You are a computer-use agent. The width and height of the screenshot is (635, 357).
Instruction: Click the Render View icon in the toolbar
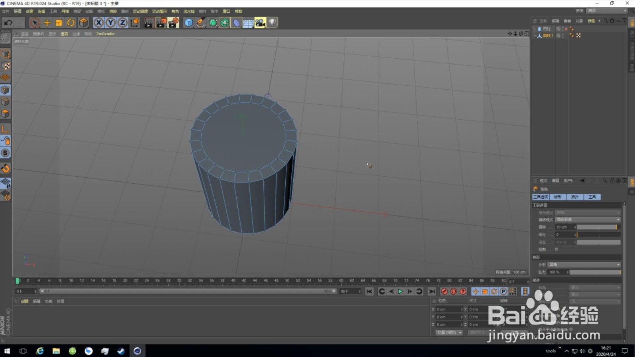coord(148,23)
